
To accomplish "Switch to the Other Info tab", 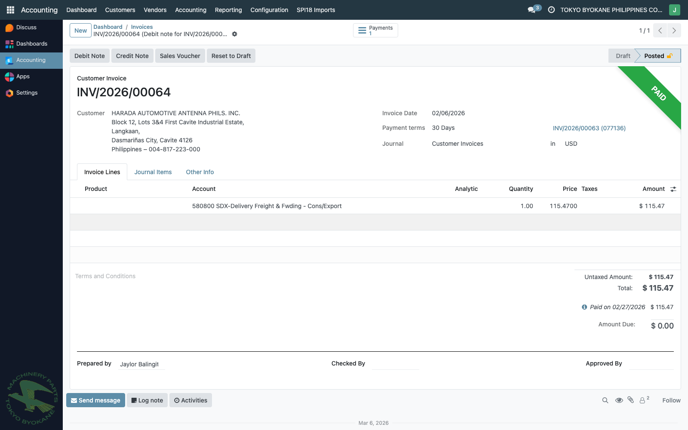I will pyautogui.click(x=200, y=172).
